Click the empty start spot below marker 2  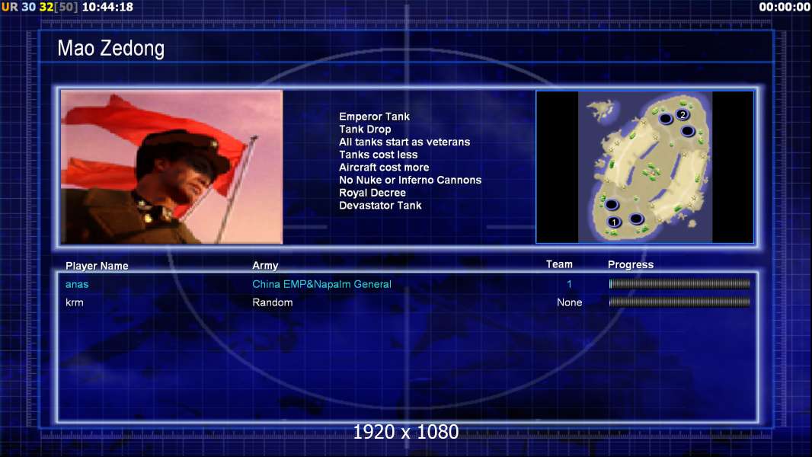688,131
